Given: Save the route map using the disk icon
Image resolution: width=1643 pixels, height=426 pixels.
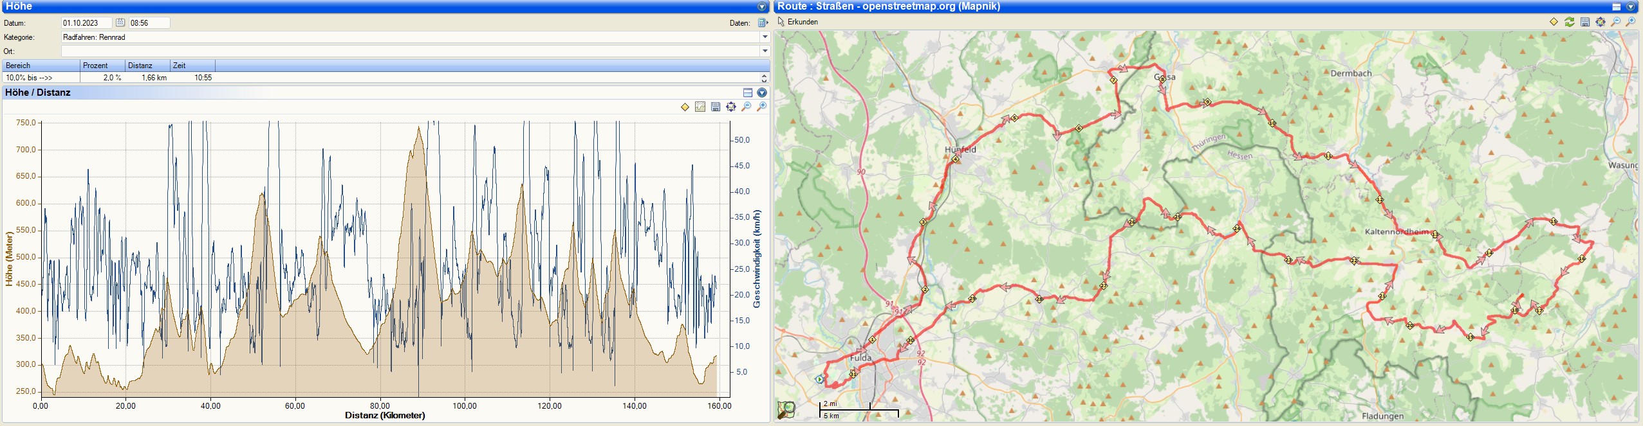Looking at the screenshot, I should pyautogui.click(x=1585, y=22).
